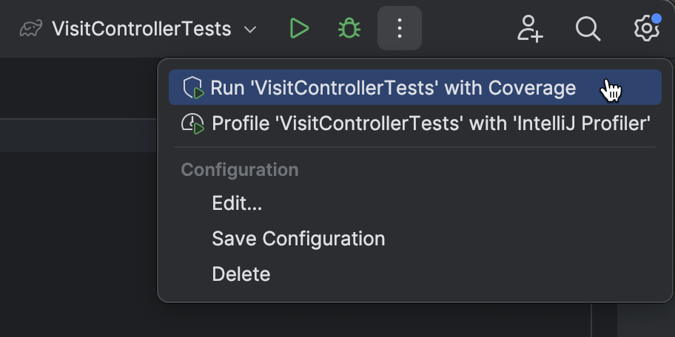Open IDE settings via the gear icon
The width and height of the screenshot is (675, 337).
tap(646, 30)
